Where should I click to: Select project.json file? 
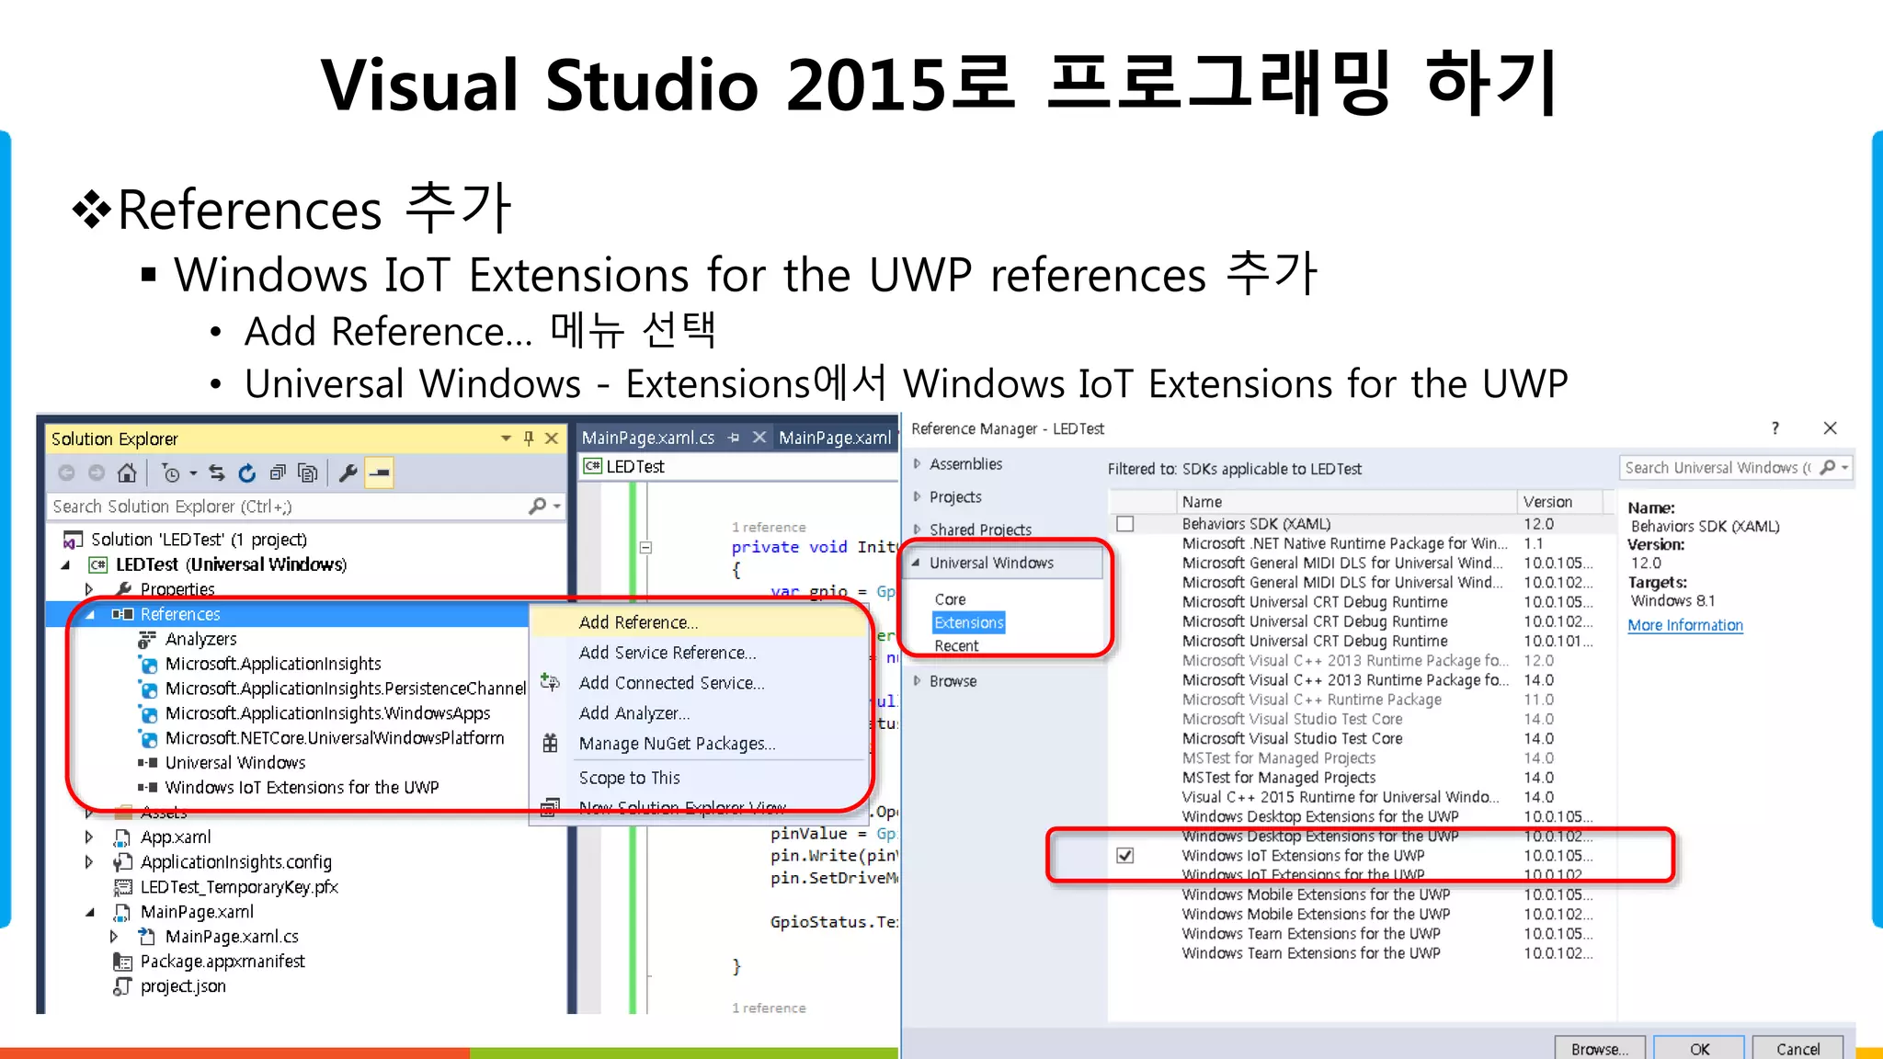coord(183,986)
